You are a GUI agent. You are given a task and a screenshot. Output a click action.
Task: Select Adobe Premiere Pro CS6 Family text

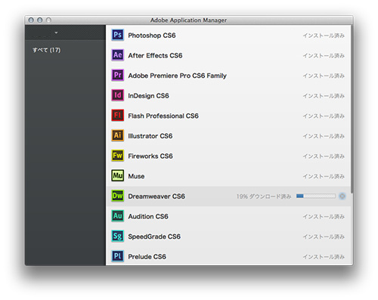click(x=177, y=76)
